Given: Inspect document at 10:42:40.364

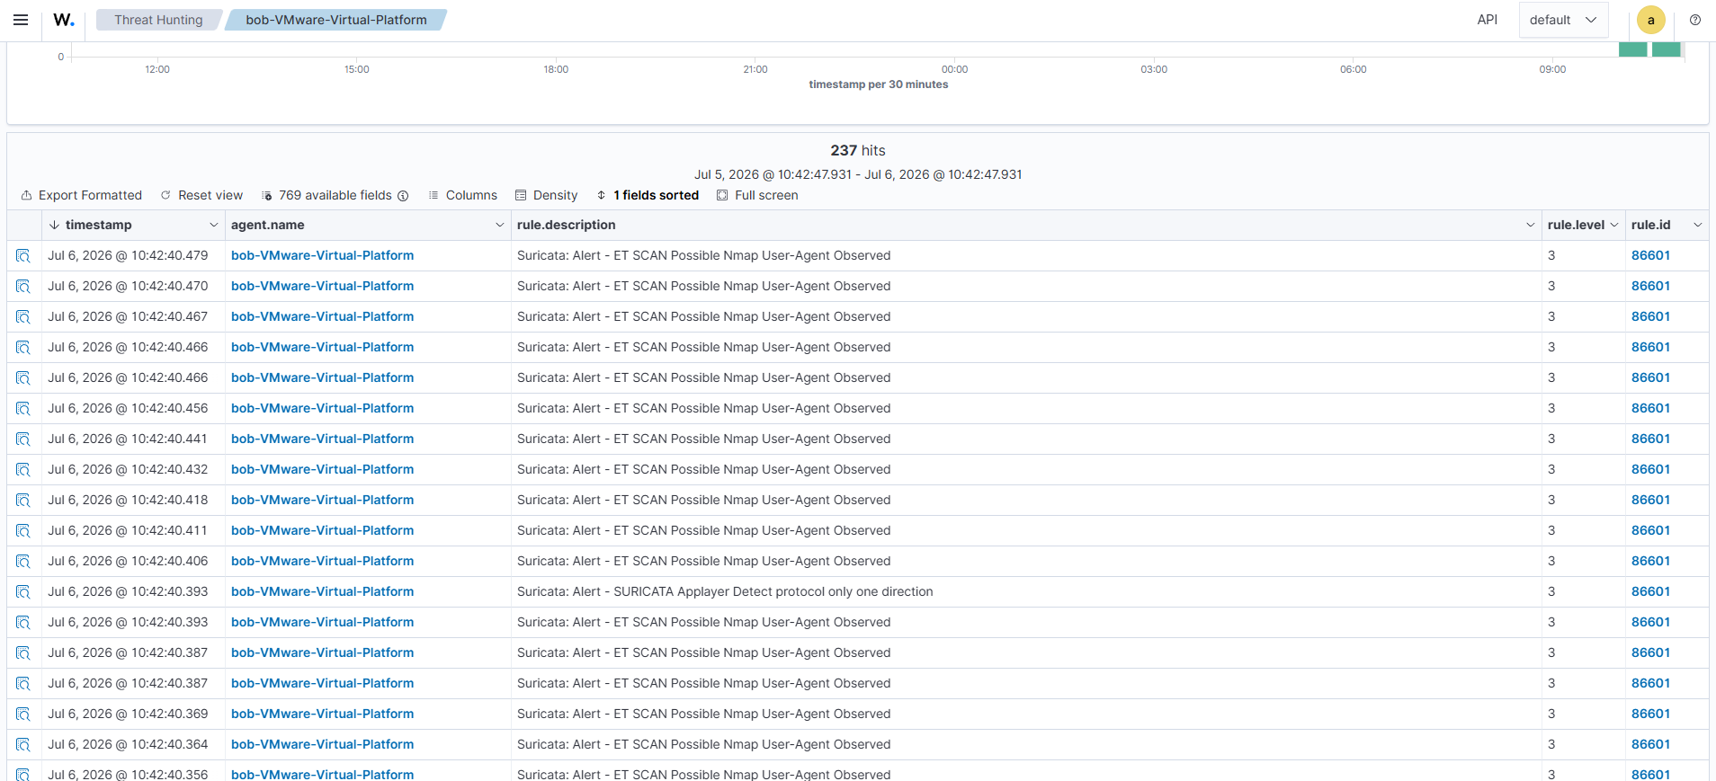Looking at the screenshot, I should pyautogui.click(x=23, y=745).
